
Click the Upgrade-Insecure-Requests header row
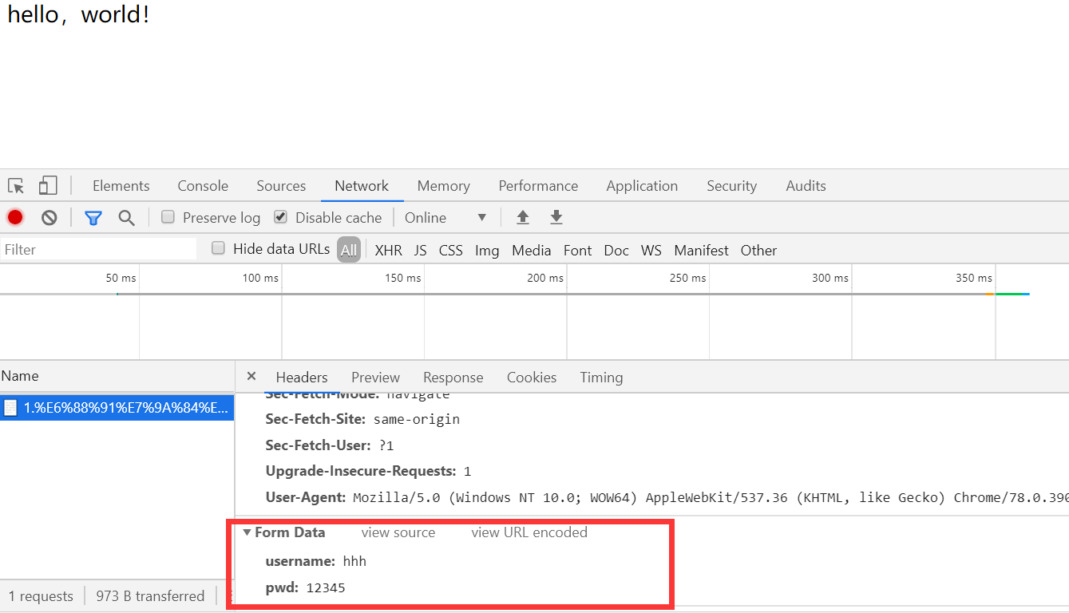[x=368, y=471]
